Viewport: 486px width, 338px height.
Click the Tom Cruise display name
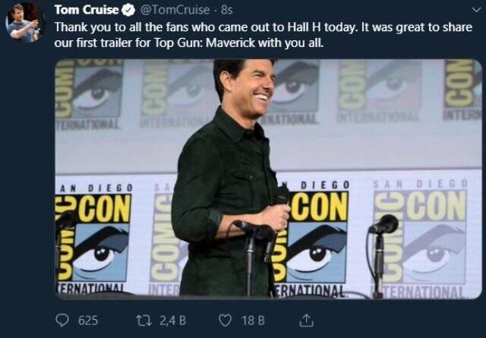[87, 10]
